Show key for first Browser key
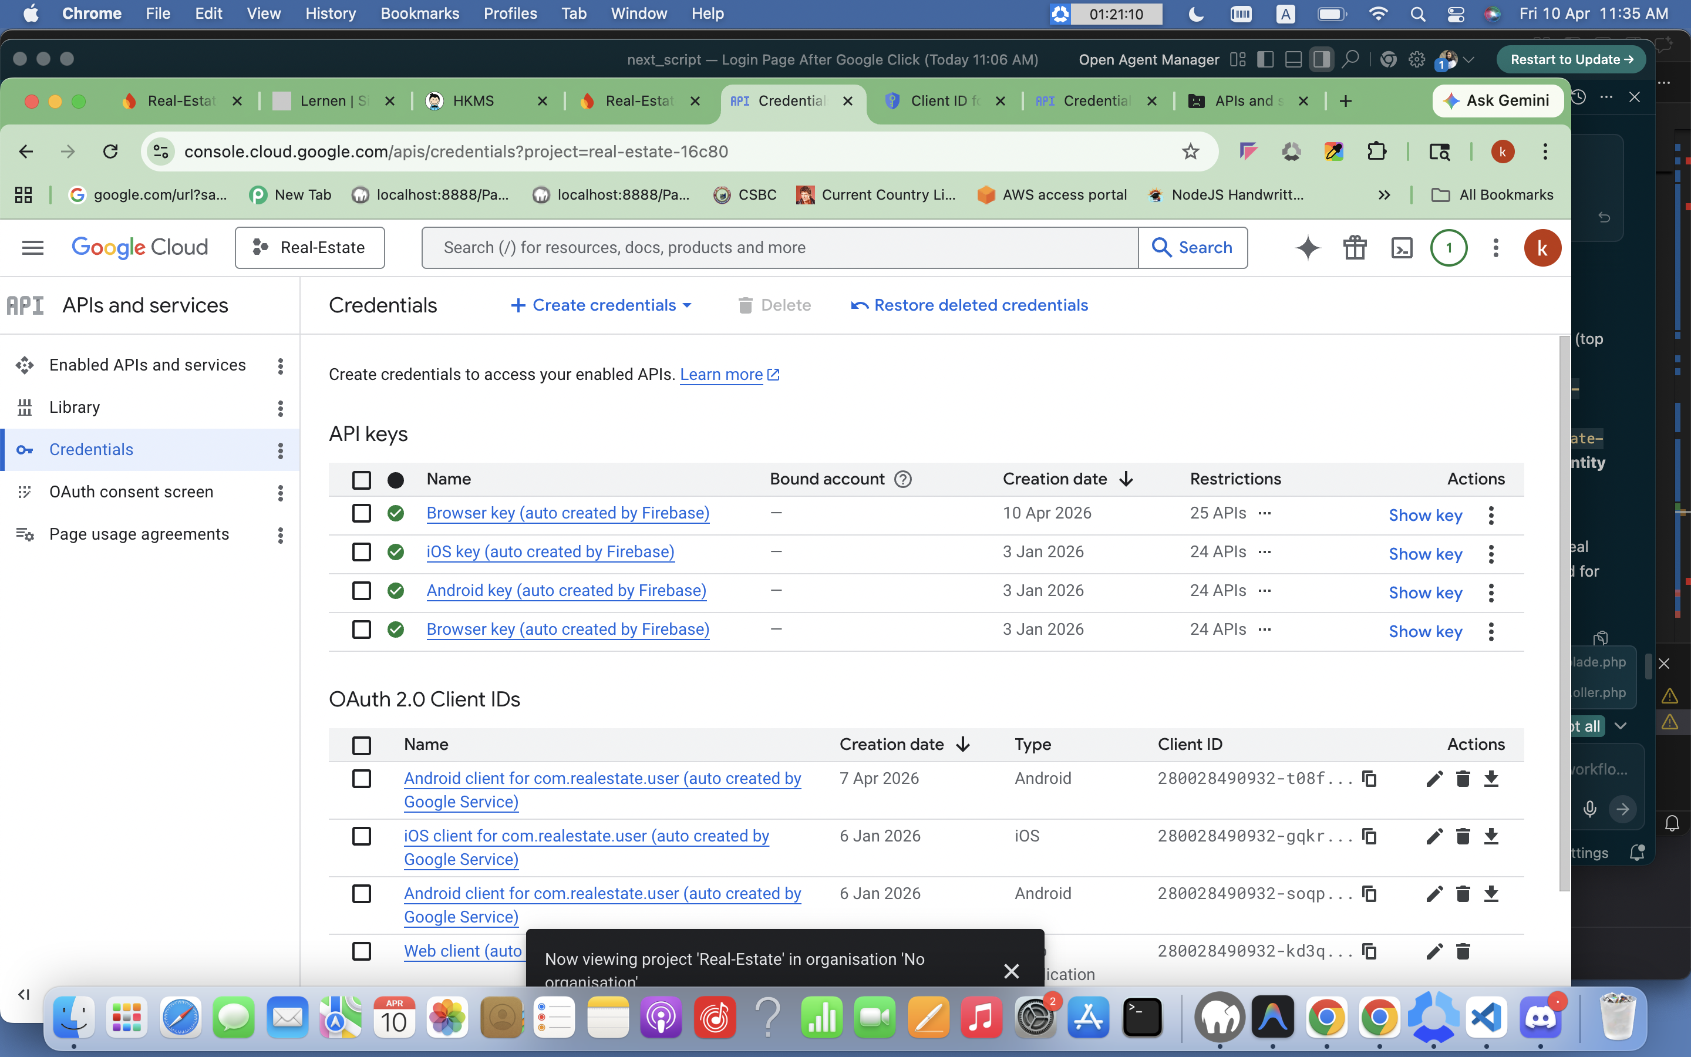The width and height of the screenshot is (1691, 1057). [x=1425, y=515]
